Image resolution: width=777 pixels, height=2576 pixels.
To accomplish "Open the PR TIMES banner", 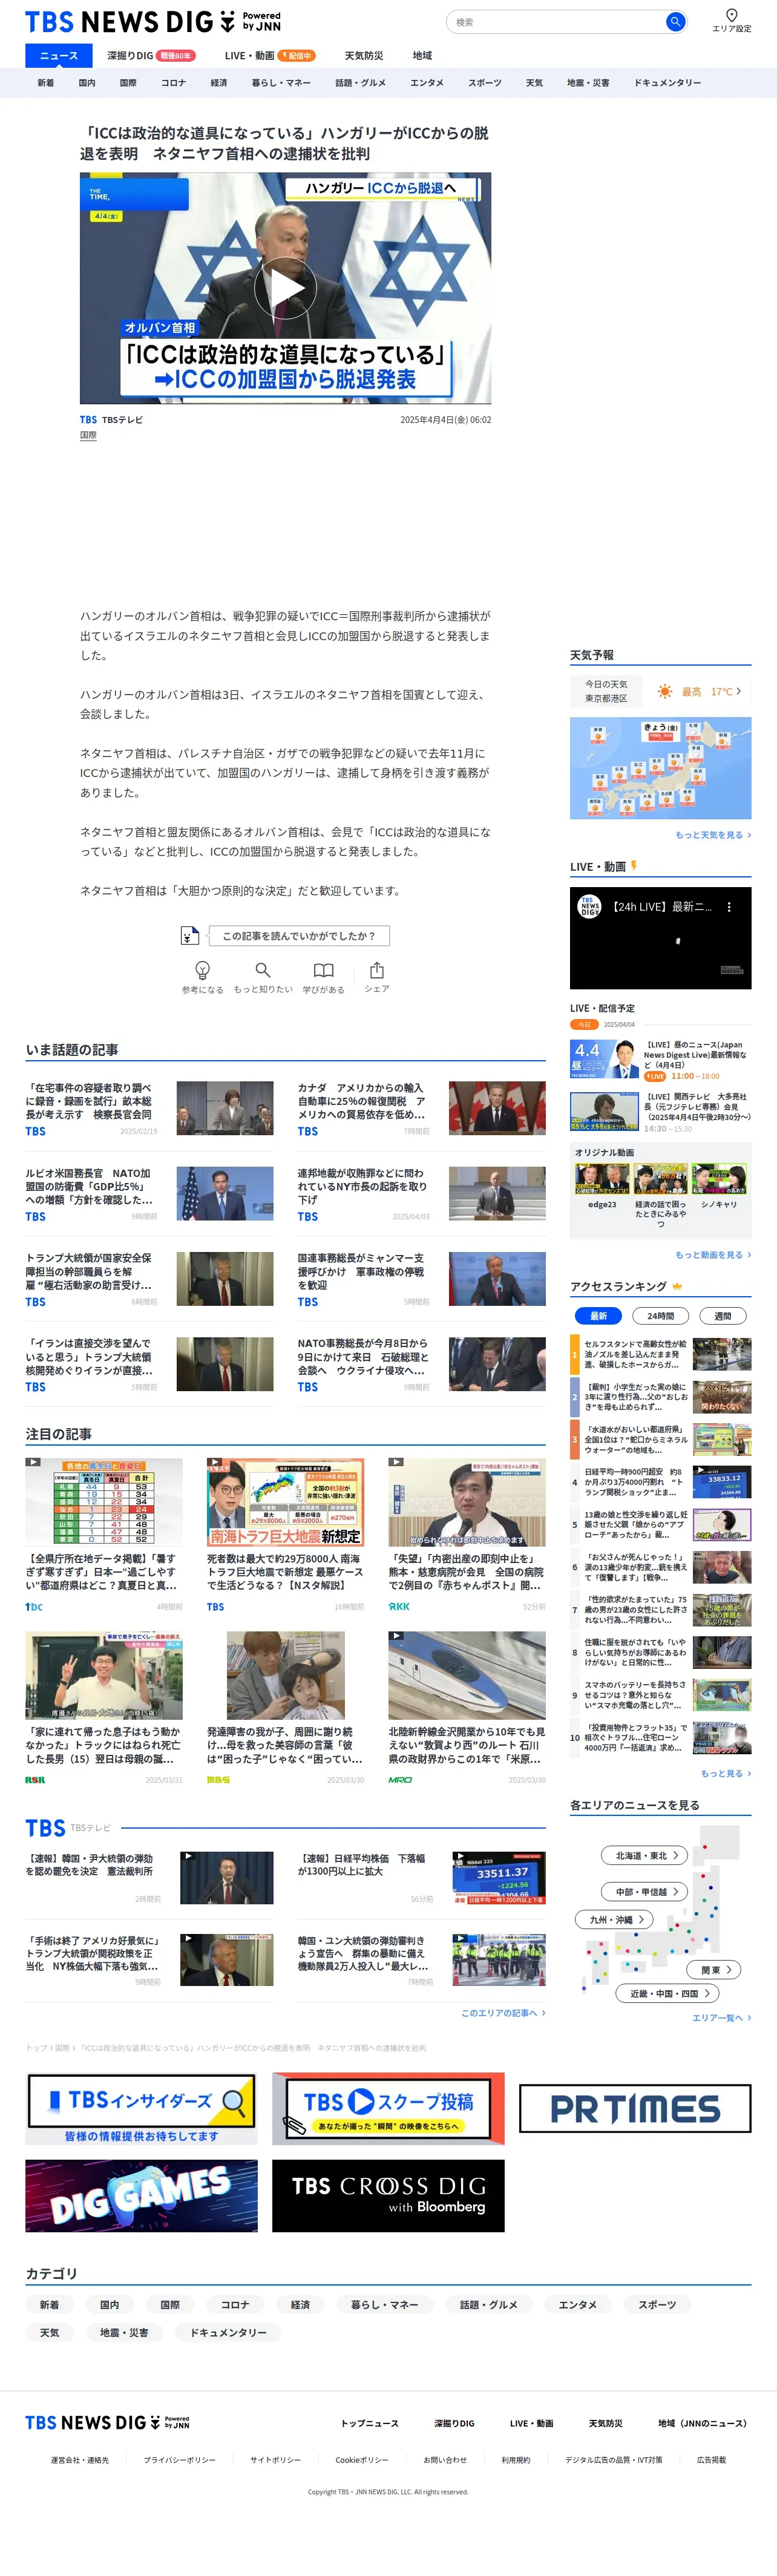I will click(x=635, y=2108).
